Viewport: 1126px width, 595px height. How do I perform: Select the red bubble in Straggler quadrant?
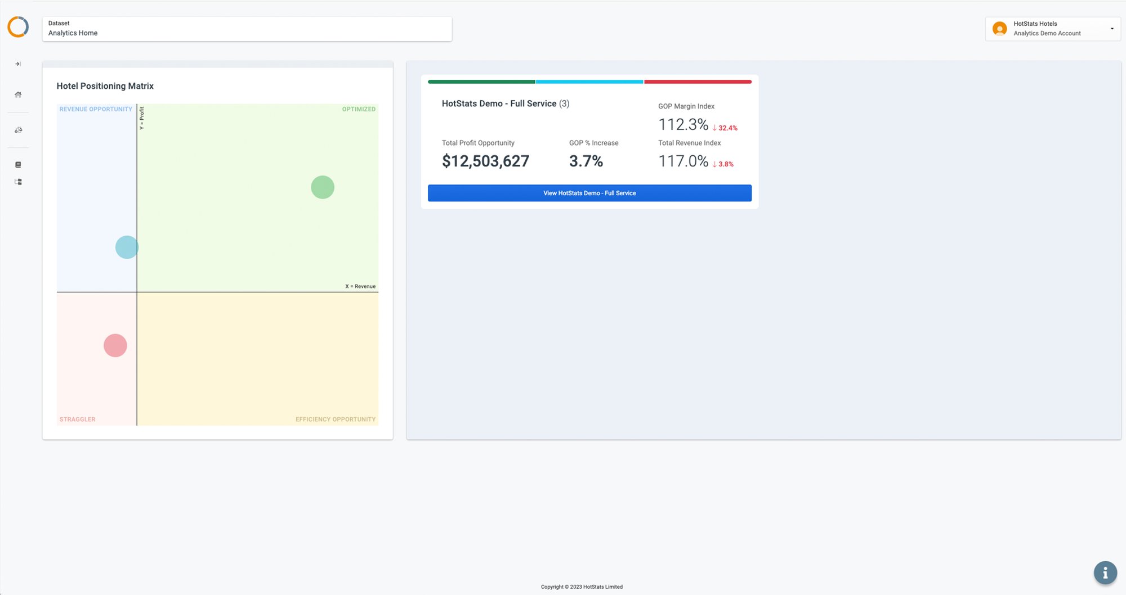115,346
